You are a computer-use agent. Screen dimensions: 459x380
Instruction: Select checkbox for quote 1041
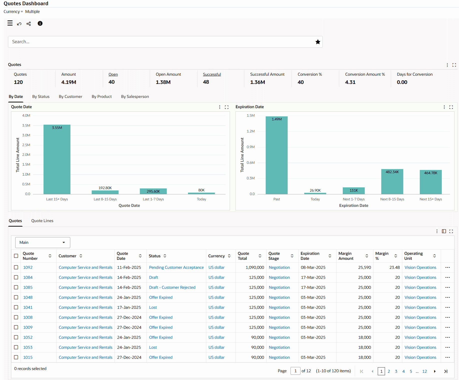click(x=16, y=308)
